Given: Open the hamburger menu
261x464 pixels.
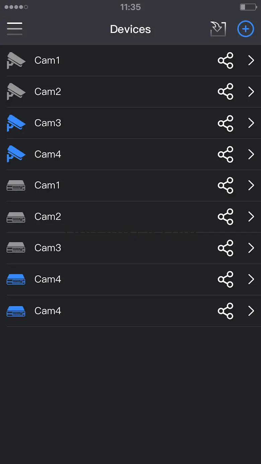Looking at the screenshot, I should (15, 29).
